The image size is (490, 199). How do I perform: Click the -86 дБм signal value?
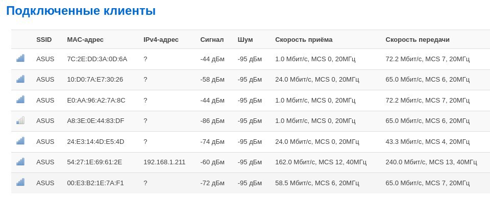(212, 121)
